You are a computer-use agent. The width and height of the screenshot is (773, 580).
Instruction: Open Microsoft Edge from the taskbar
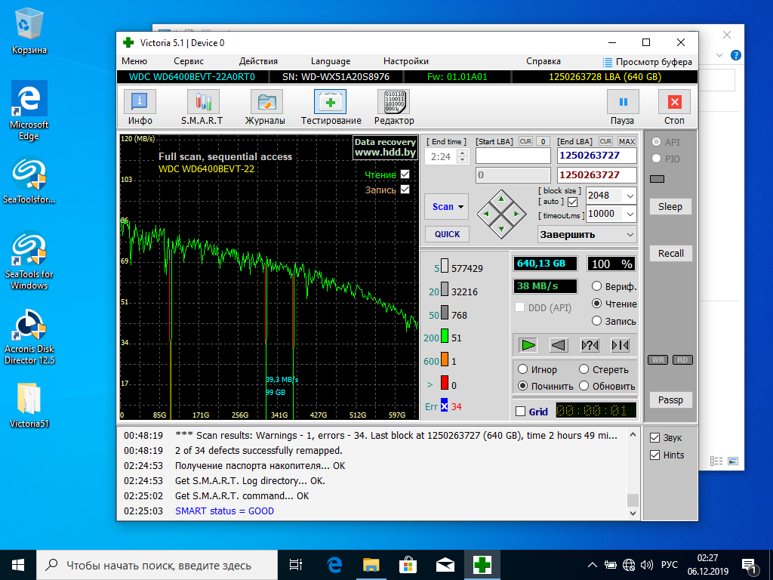[x=334, y=564]
